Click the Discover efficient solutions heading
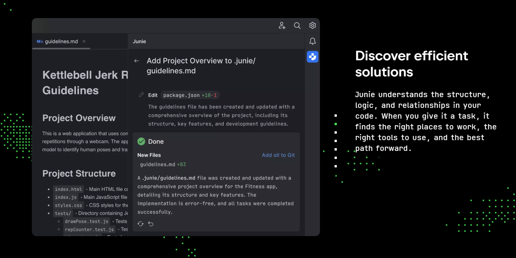The width and height of the screenshot is (516, 258). pyautogui.click(x=412, y=64)
